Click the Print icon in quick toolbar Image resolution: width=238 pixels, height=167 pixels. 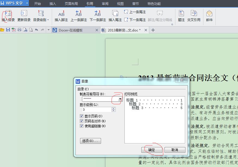point(19,30)
